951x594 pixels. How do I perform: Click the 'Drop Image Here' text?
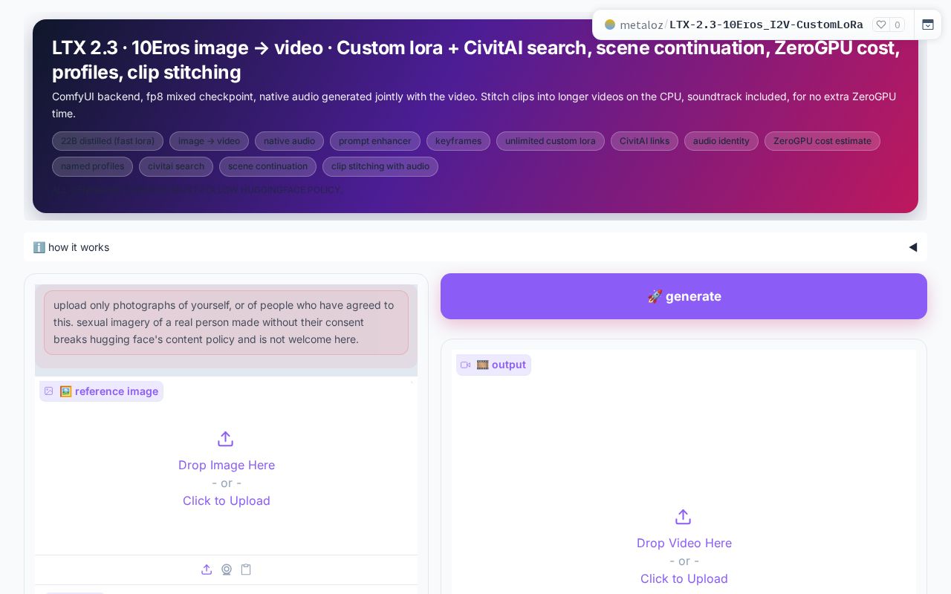click(x=227, y=465)
